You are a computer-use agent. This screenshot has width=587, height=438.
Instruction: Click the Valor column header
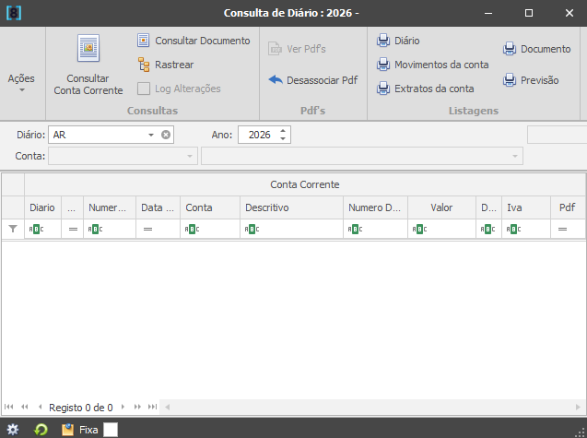(441, 207)
